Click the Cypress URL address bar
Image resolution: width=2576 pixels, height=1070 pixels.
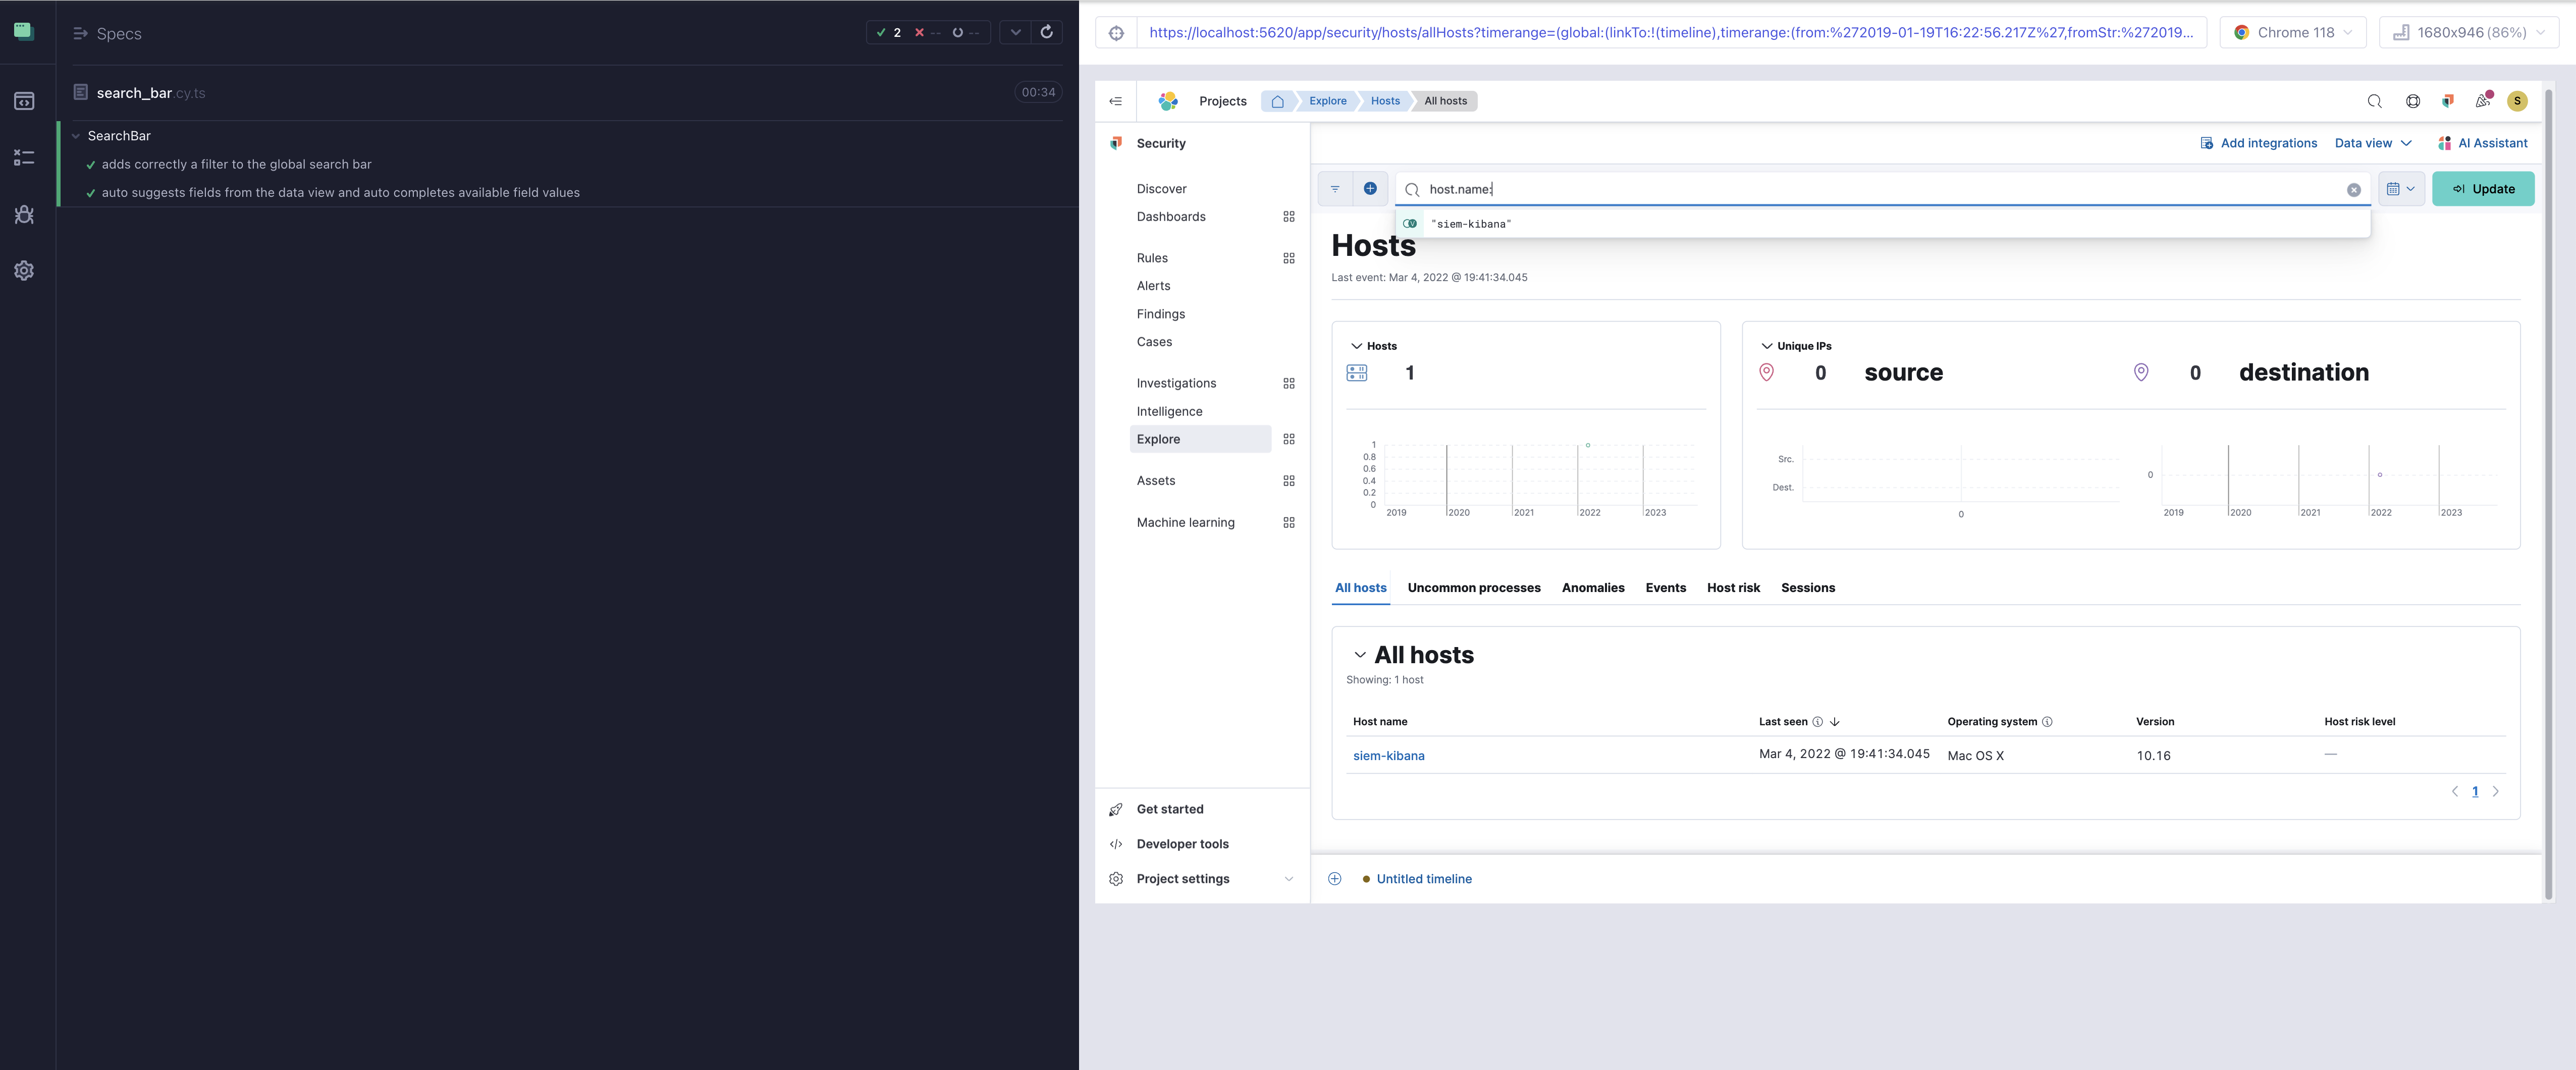pyautogui.click(x=1670, y=33)
